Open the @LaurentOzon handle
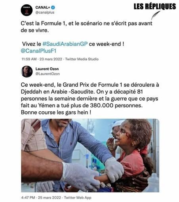Image resolution: width=179 pixels, height=202 pixels. [x=48, y=74]
